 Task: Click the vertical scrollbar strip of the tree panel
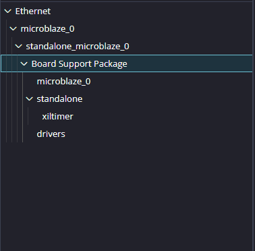[254, 126]
